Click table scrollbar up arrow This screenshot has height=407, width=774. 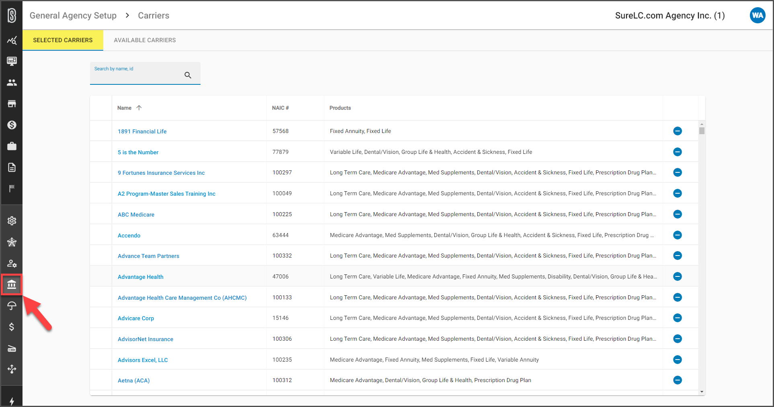tap(702, 124)
